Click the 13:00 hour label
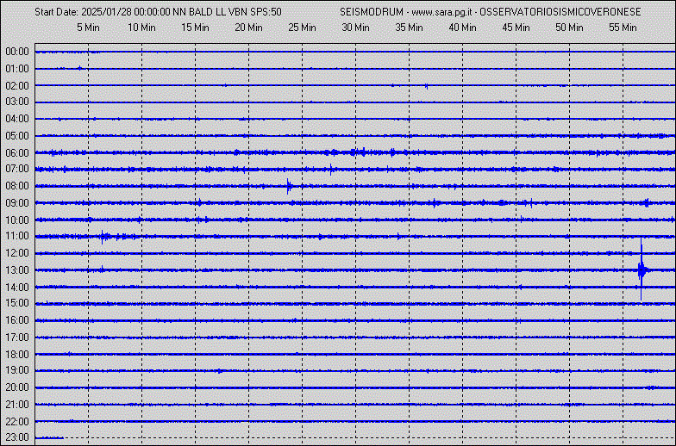Screen dimensions: 676x446 (x=17, y=270)
